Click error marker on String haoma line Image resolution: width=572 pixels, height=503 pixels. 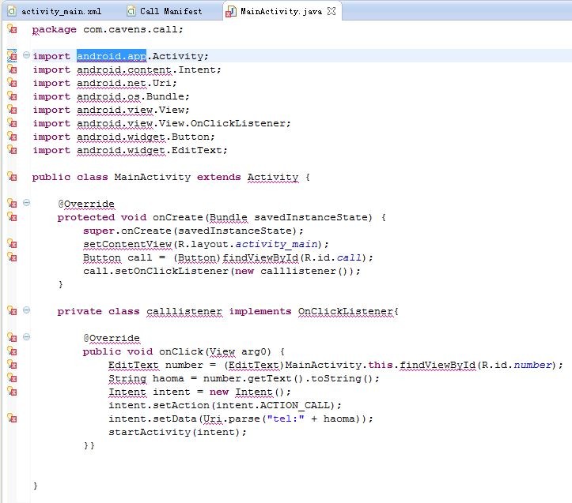click(x=12, y=378)
